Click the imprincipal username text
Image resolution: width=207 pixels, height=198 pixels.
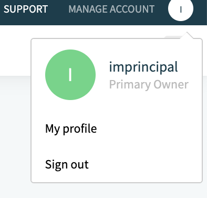pos(143,67)
